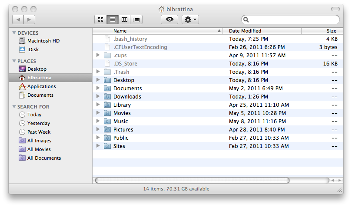The width and height of the screenshot is (352, 207).
Task: Select the Documents folder name in list
Action: pyautogui.click(x=127, y=89)
